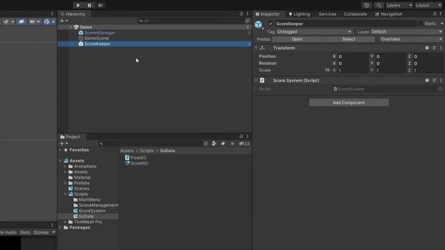Open the Static flags dropdown arrow
This screenshot has width=445, height=250.
click(442, 24)
